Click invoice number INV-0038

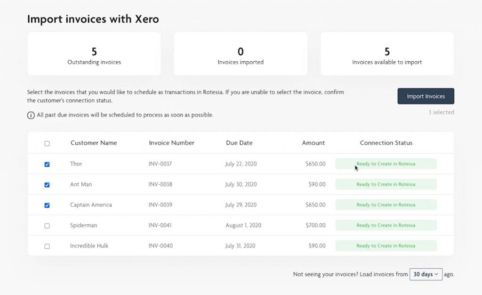pos(160,184)
